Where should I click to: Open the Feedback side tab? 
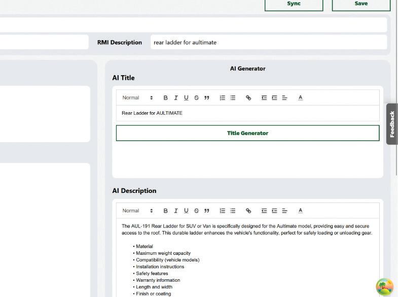(x=392, y=124)
